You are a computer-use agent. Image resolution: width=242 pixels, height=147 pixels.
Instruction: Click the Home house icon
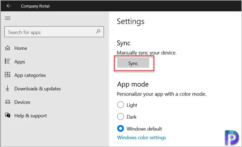(x=8, y=48)
